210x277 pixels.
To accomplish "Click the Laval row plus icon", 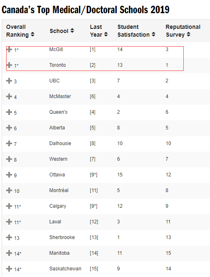I will 9,221.
